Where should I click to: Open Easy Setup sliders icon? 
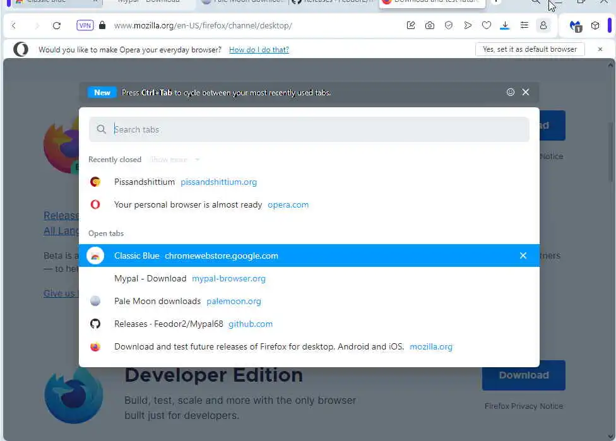(524, 25)
